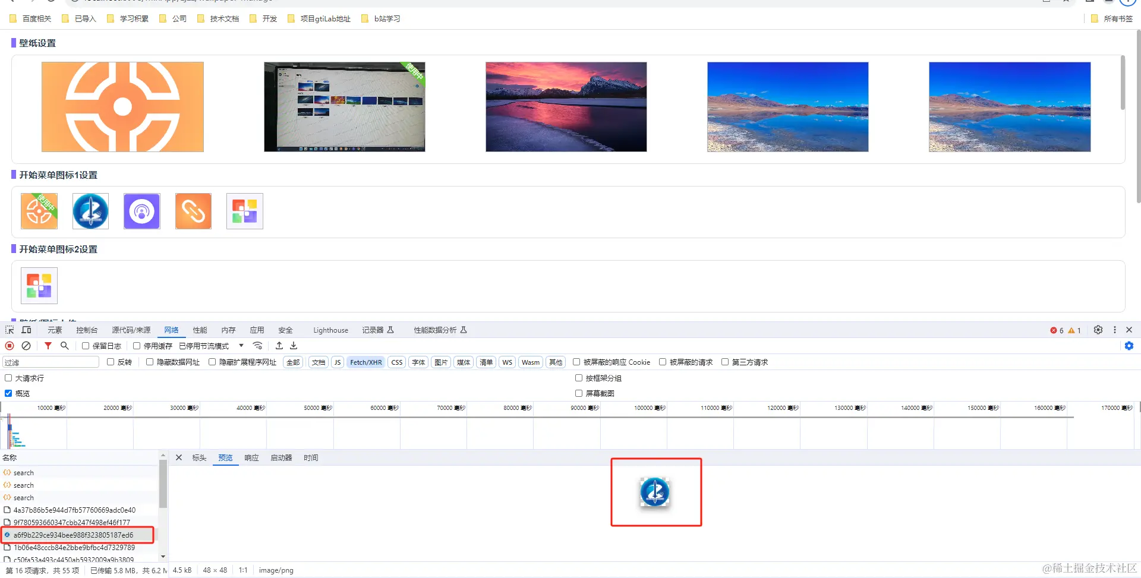
Task: Select the purple circle start menu icon
Action: (142, 211)
